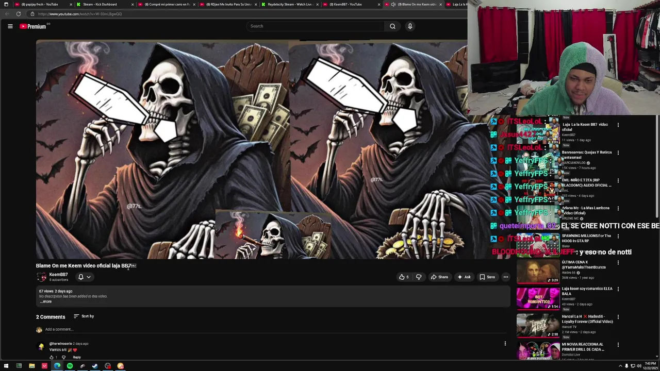Screen dimensions: 660x371
Task: Open 'Laja keem soy romantico ELEA BALA' thumbnail
Action: coord(538,298)
